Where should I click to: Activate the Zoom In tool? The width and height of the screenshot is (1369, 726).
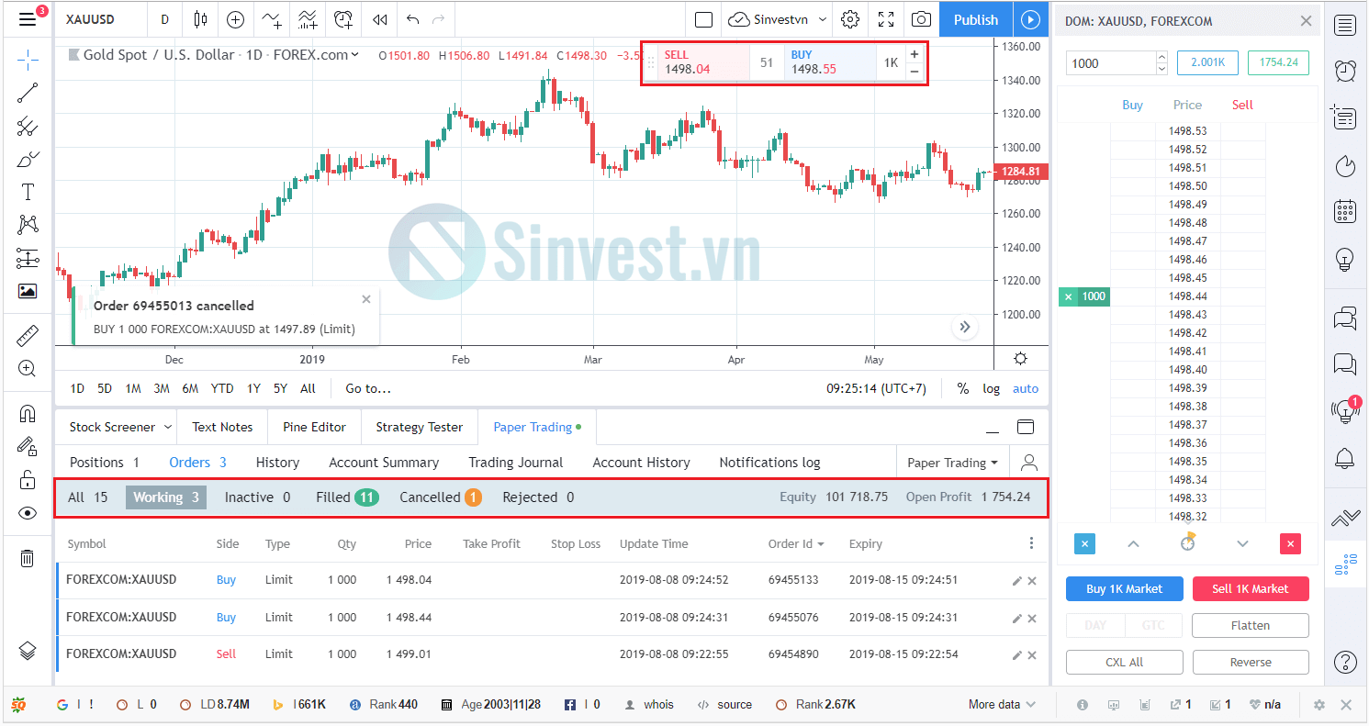[28, 369]
